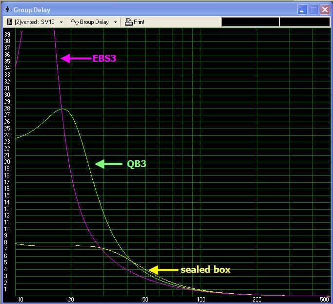
Task: Maximize the Group Delay window
Action: (313, 10)
